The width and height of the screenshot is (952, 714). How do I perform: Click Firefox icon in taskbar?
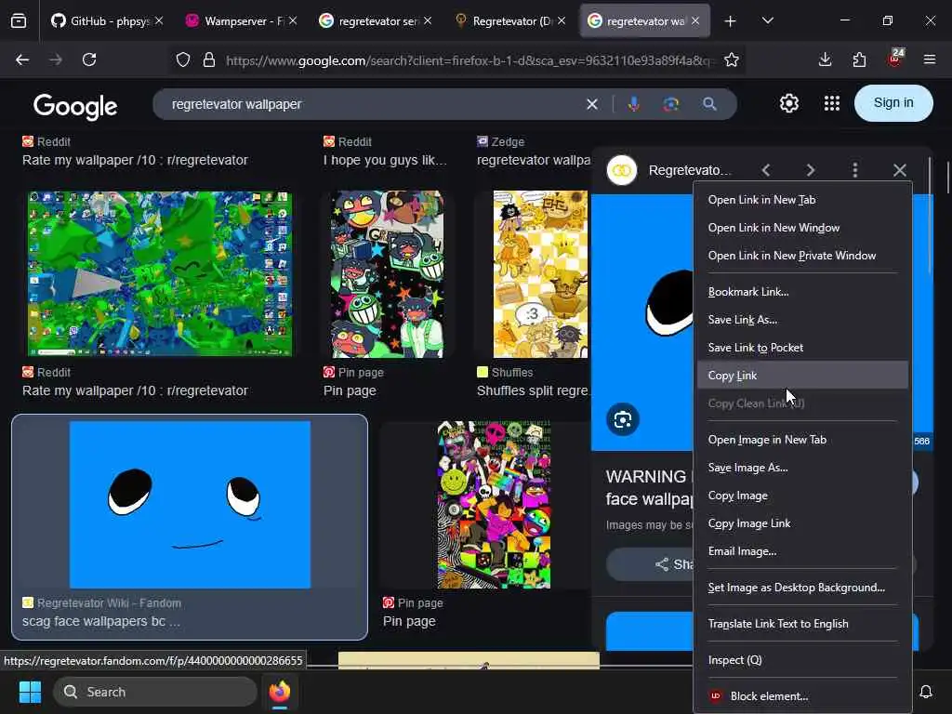[280, 692]
